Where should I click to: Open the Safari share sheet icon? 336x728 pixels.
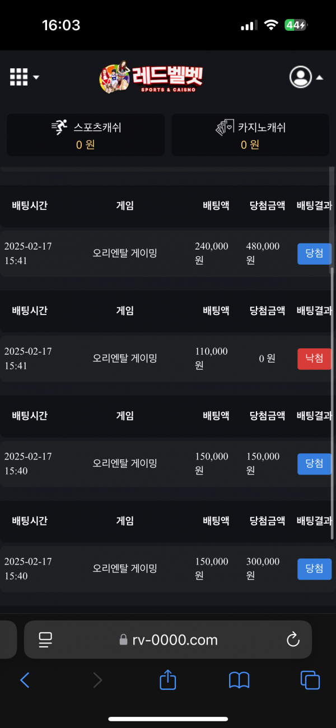[168, 680]
